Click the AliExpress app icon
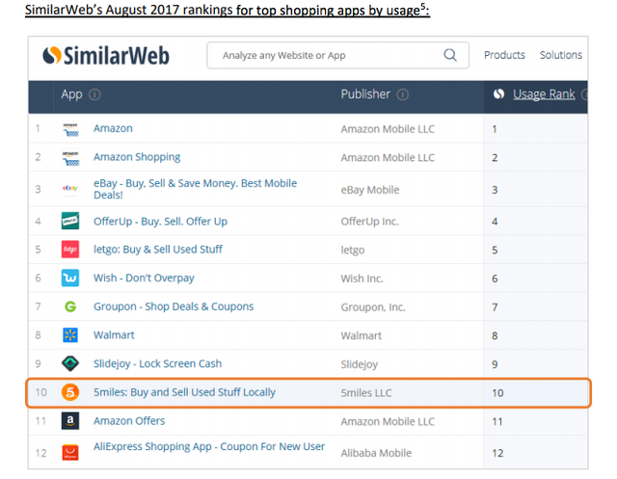The image size is (617, 479). point(69,451)
